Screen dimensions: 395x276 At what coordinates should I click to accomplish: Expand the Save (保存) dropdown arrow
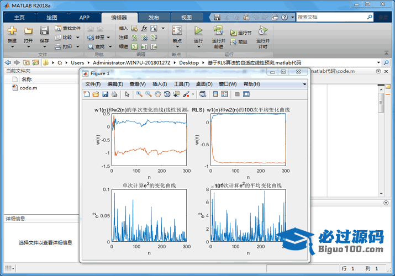tap(44, 46)
